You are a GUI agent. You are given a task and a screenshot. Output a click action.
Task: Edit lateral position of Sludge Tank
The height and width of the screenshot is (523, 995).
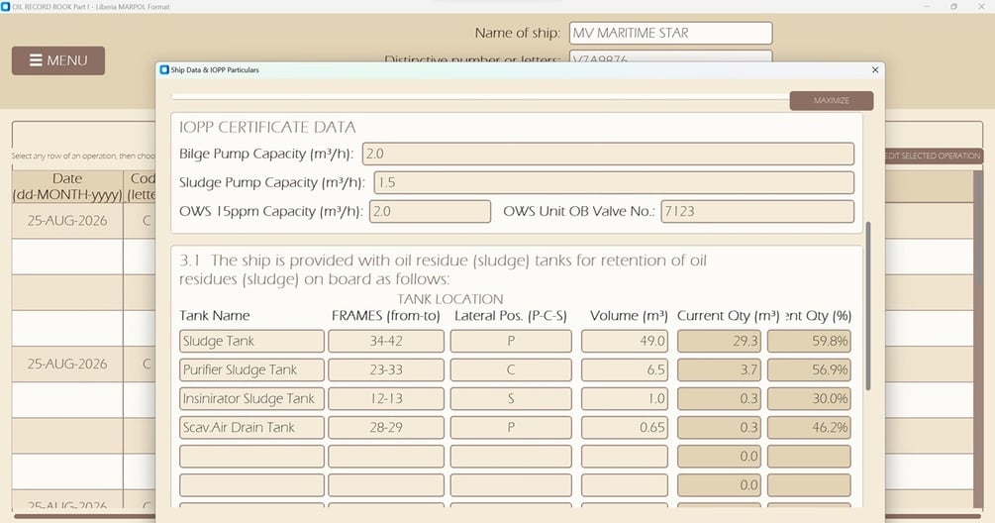coord(511,341)
